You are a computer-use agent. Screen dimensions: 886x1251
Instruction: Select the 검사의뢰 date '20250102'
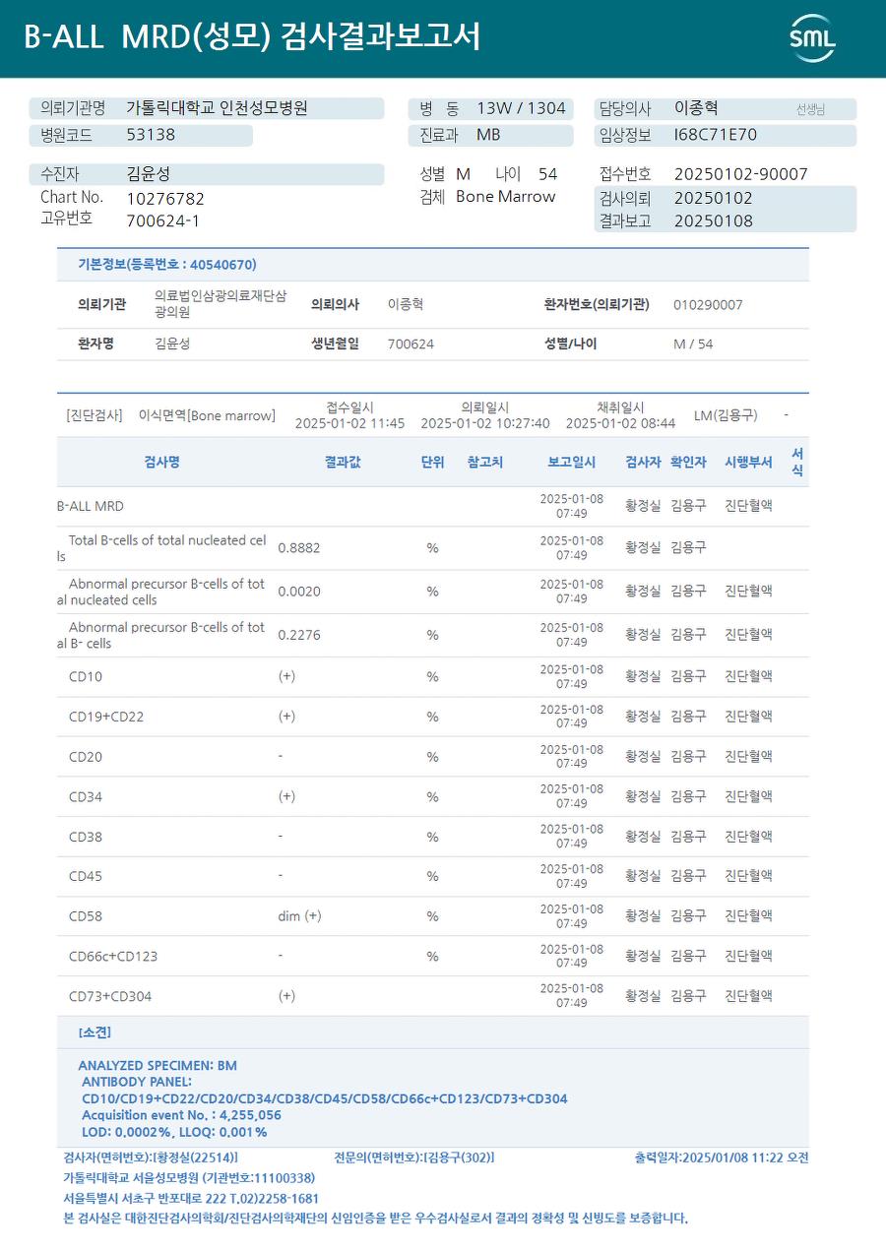coord(714,198)
